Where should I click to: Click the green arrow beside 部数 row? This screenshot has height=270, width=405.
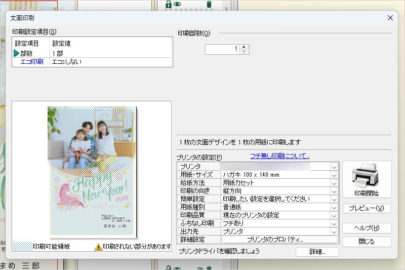(x=16, y=53)
